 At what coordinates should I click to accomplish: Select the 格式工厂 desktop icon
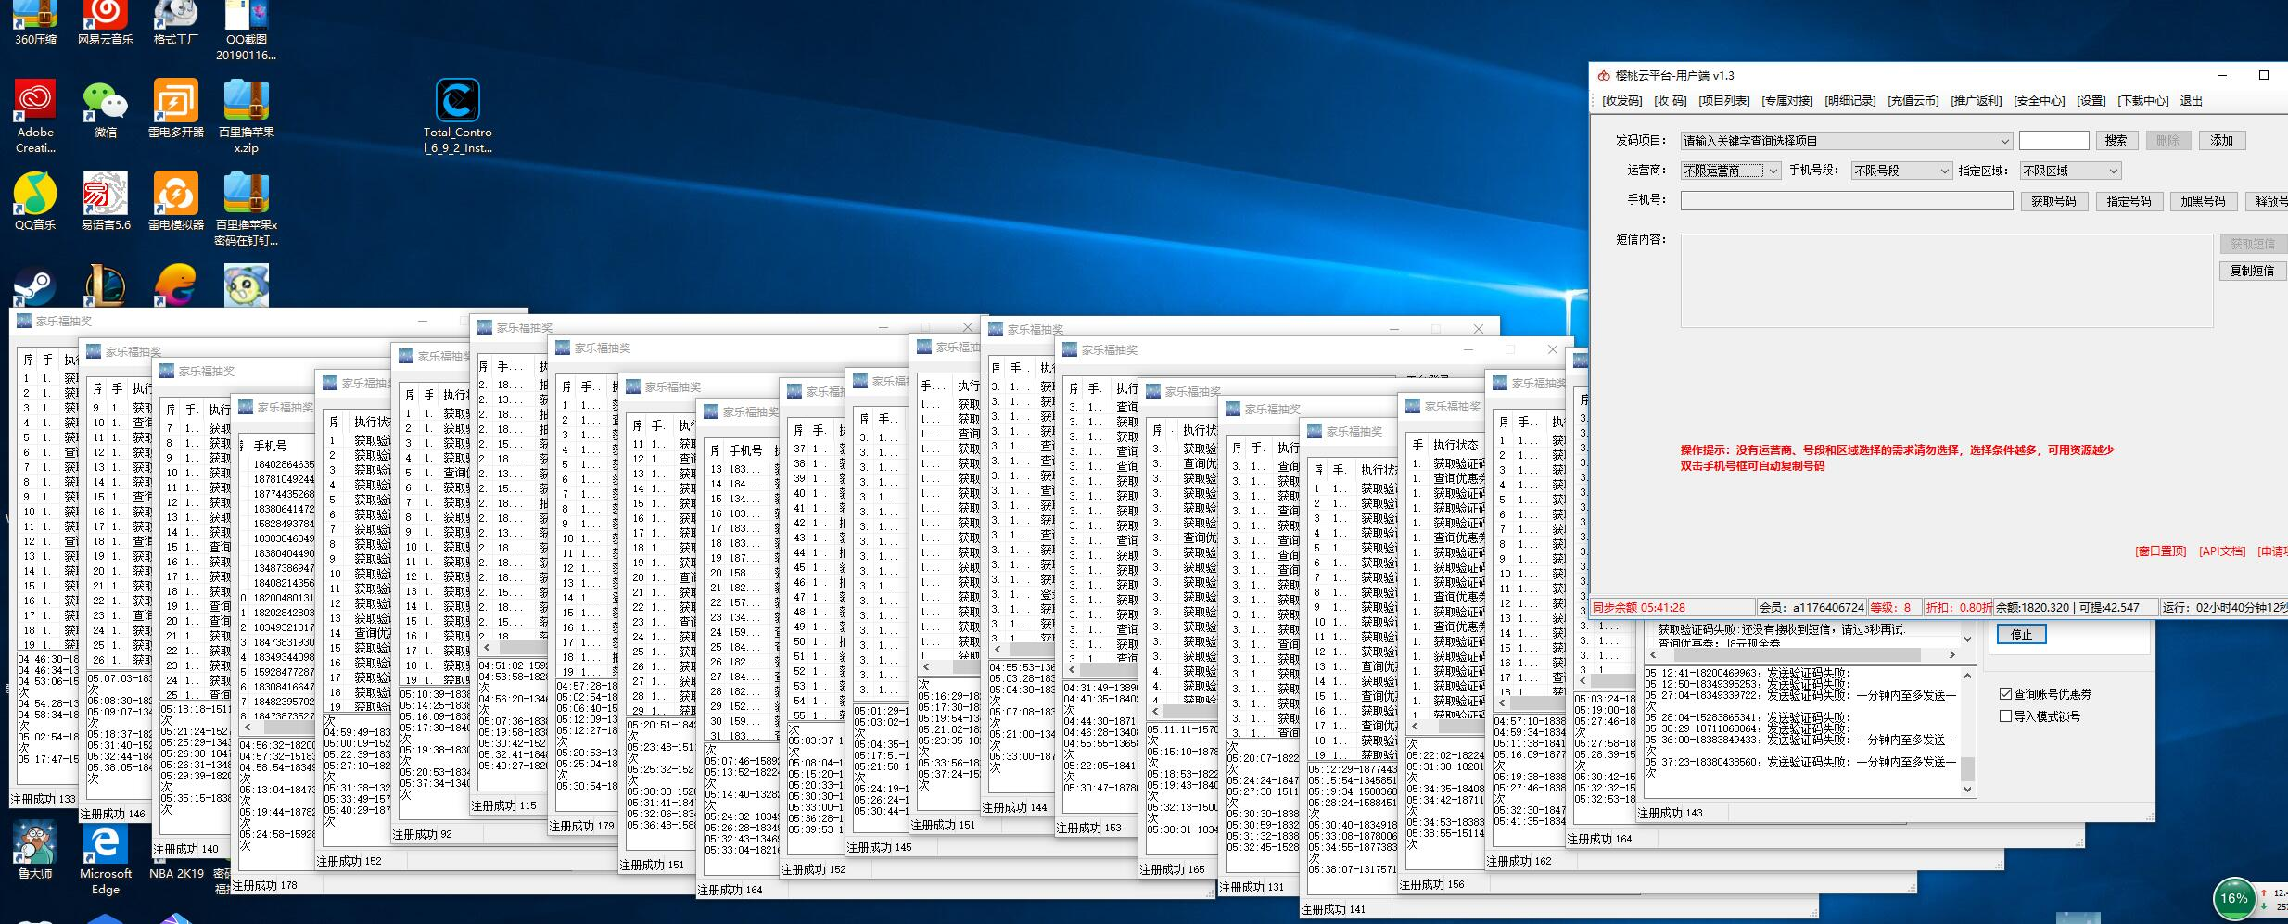click(176, 23)
